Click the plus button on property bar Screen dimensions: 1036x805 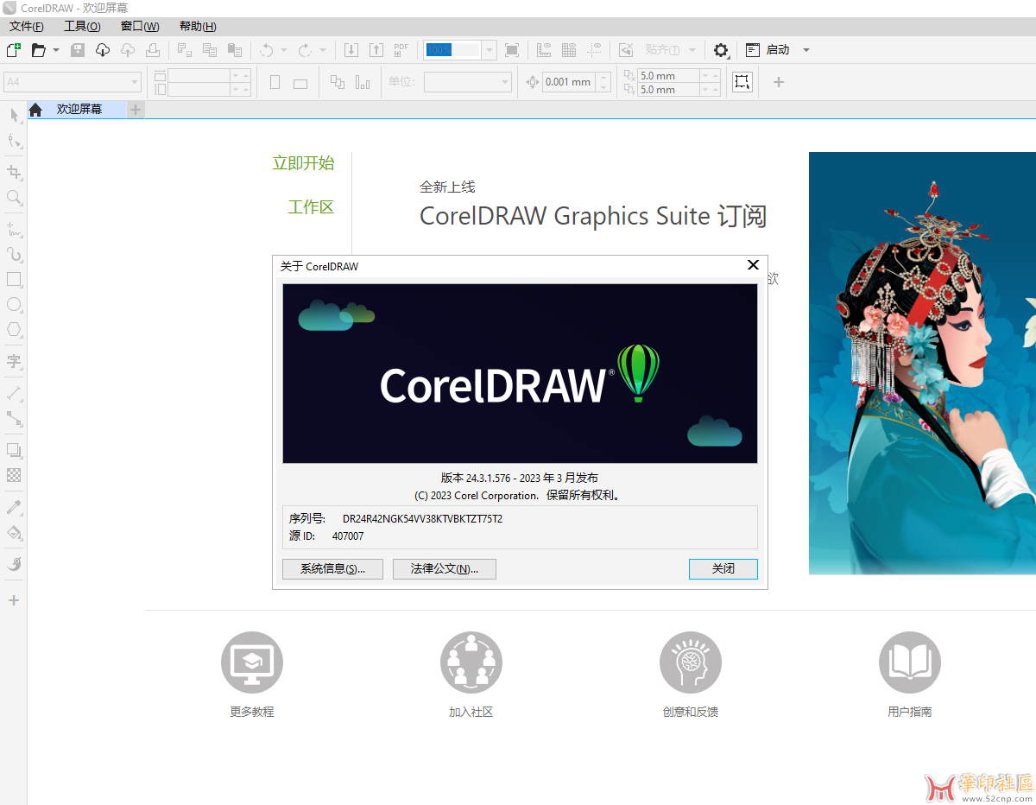(779, 82)
